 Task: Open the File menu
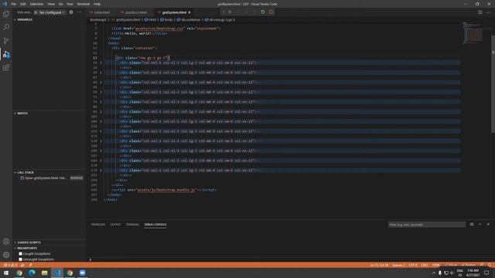[x=13, y=4]
